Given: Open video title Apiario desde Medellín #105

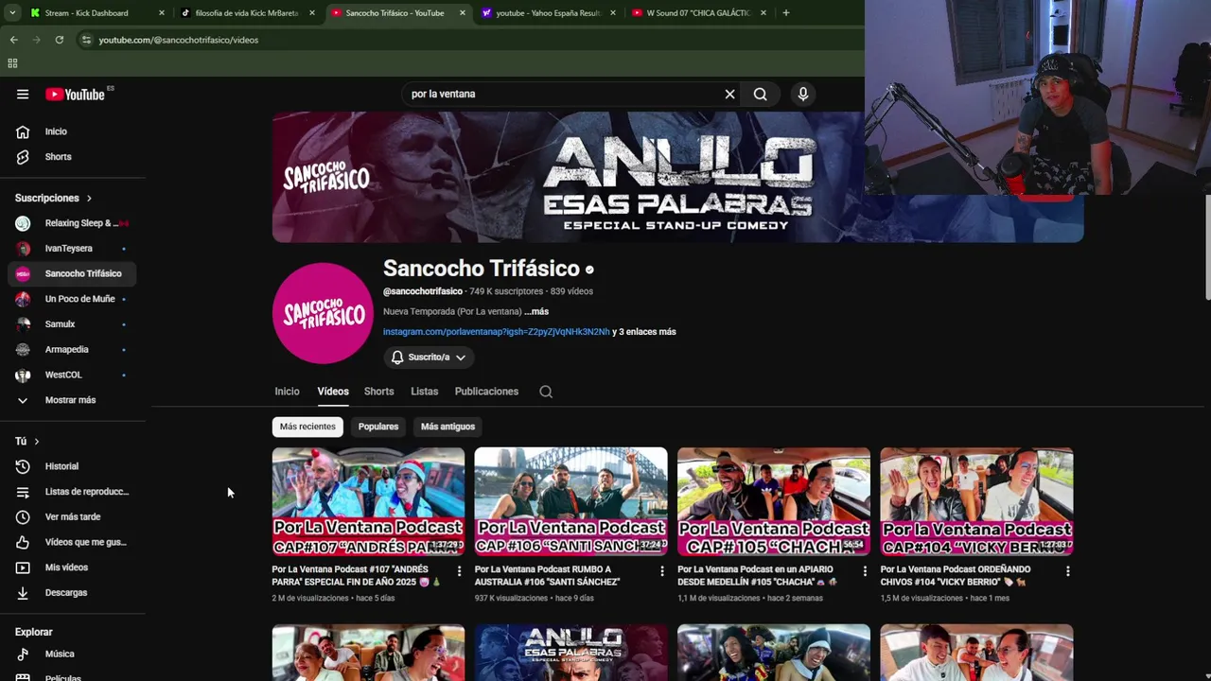Looking at the screenshot, I should 758,576.
